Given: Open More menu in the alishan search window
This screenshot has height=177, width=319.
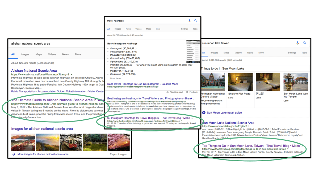Looking at the screenshot, I should click(78, 54).
